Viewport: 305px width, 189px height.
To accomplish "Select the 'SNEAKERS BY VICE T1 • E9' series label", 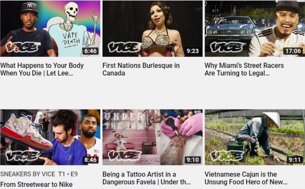I will coord(39,174).
